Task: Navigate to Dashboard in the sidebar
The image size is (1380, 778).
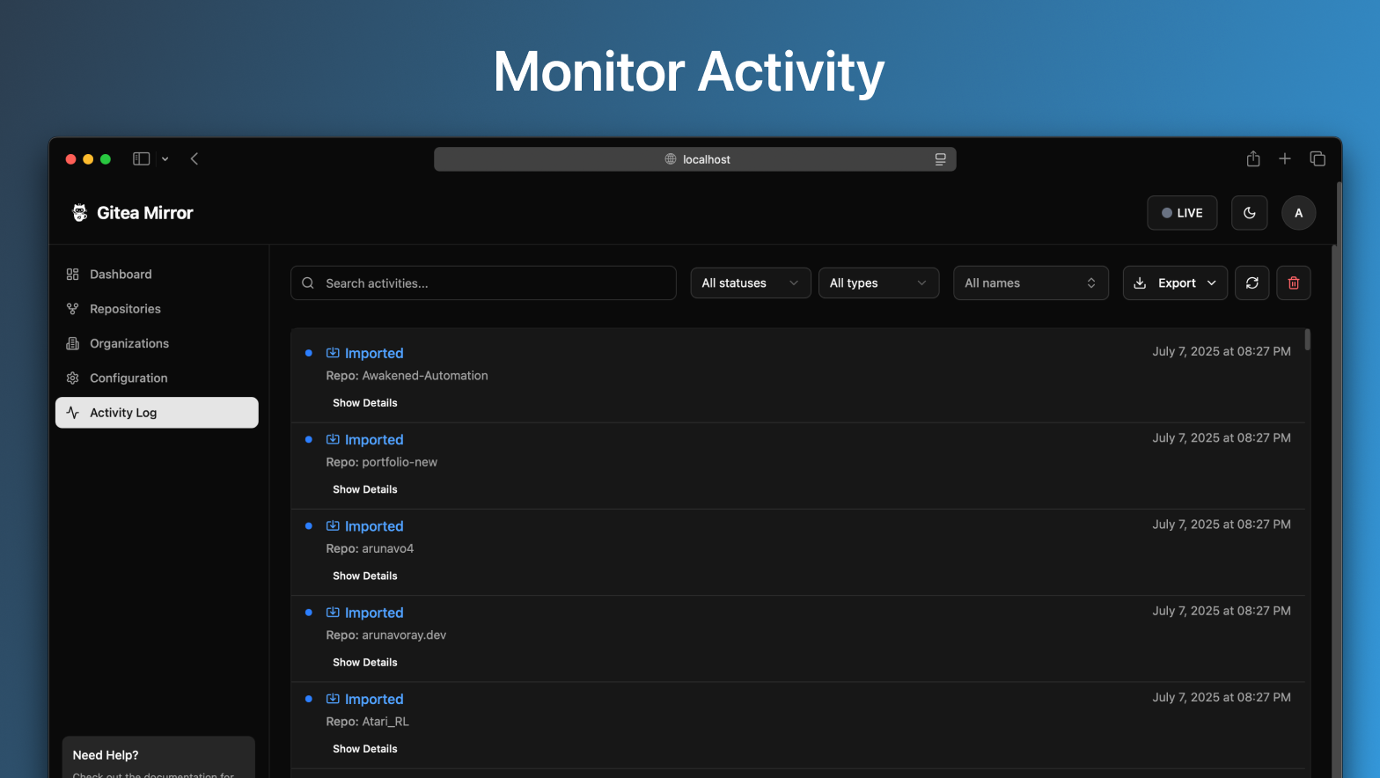Action: tap(121, 275)
